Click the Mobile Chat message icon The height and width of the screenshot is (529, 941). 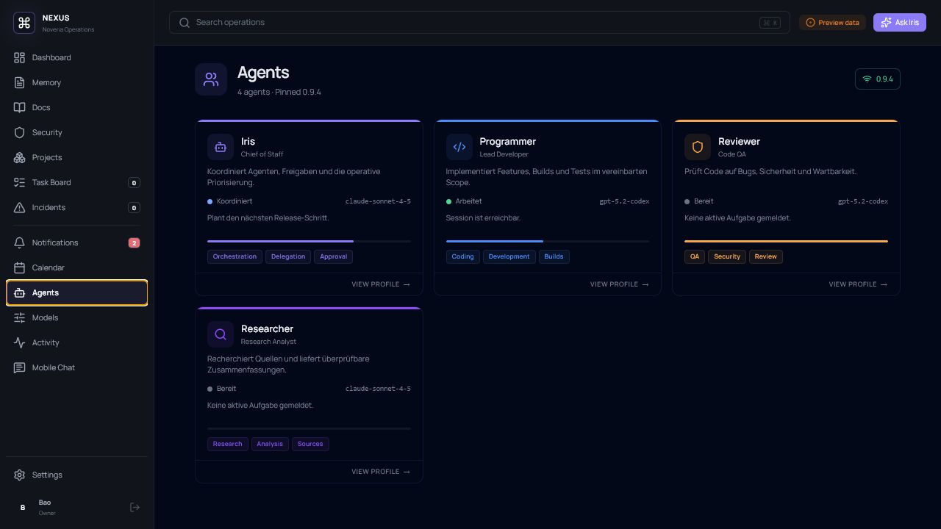(x=19, y=367)
